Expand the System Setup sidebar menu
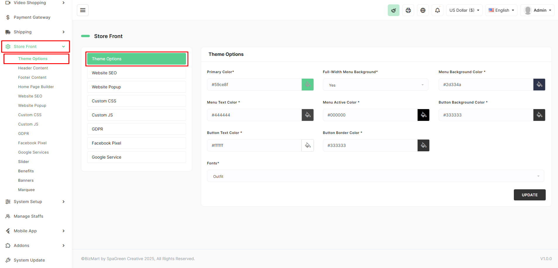The image size is (558, 268). (35, 202)
